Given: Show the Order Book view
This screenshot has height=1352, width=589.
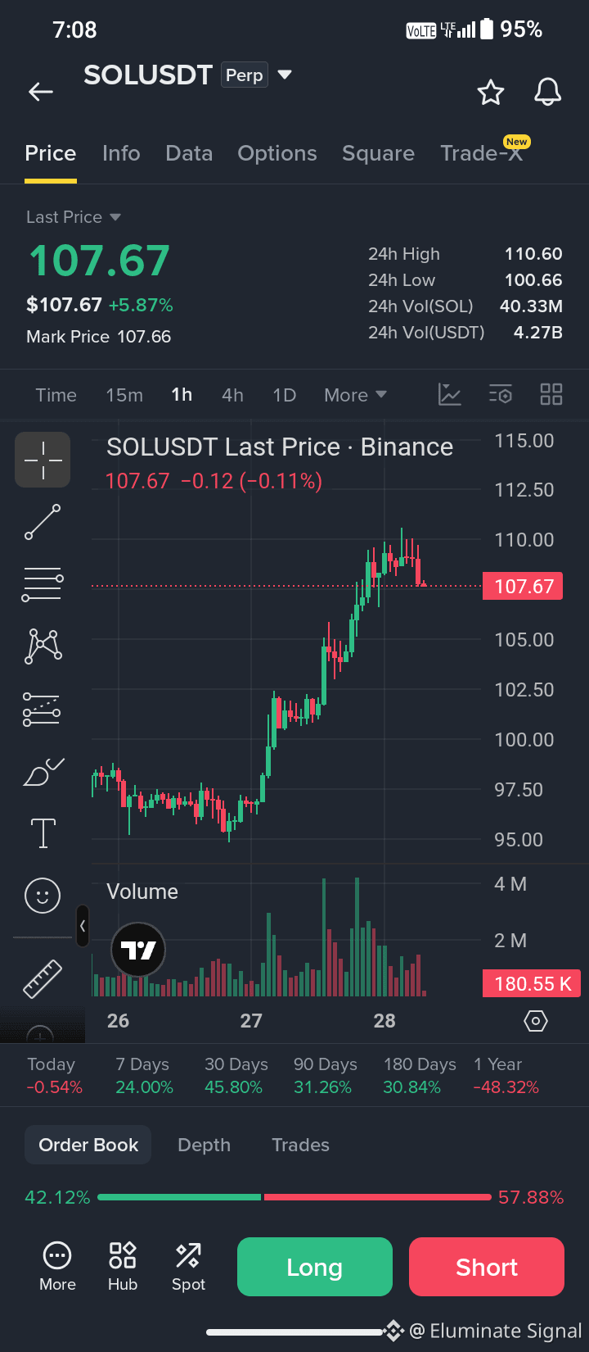Looking at the screenshot, I should click(x=88, y=1145).
